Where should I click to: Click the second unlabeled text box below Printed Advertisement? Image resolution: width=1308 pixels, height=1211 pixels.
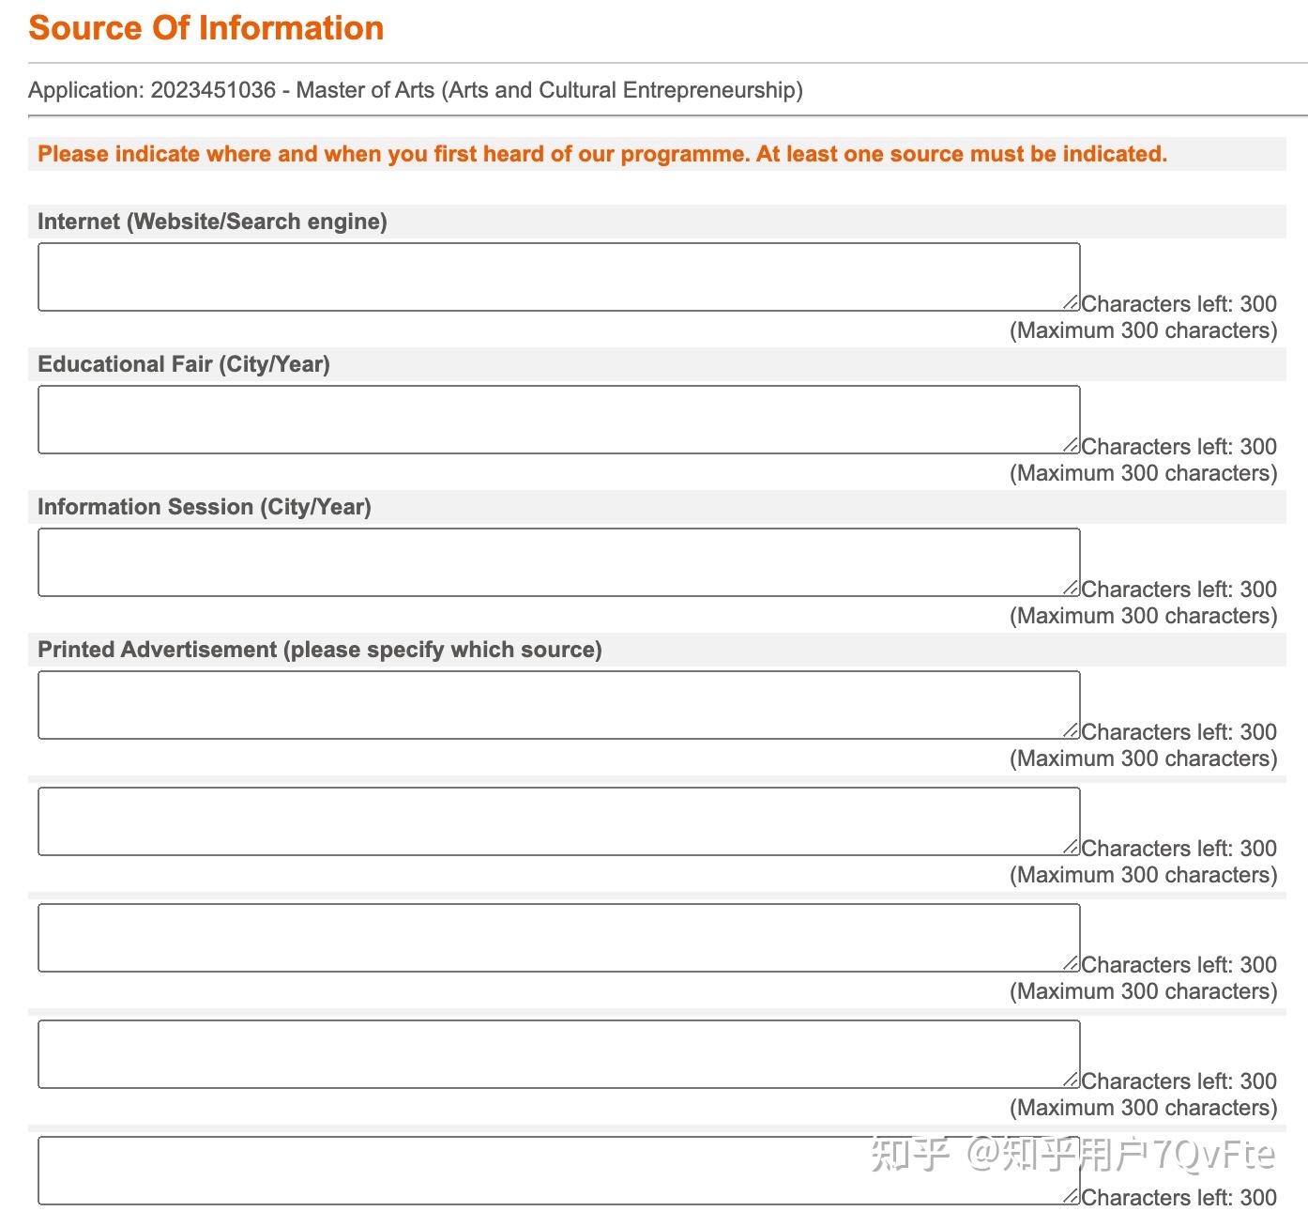558,938
